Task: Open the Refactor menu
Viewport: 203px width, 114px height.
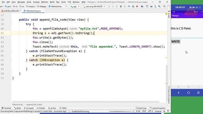Action: click(x=45, y=2)
